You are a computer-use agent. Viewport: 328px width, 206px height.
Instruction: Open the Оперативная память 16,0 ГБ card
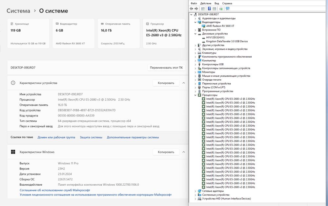pyautogui.click(x=119, y=33)
